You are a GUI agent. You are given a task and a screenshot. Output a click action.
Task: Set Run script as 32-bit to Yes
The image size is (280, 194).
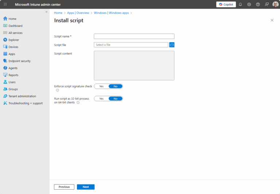[x=101, y=99]
